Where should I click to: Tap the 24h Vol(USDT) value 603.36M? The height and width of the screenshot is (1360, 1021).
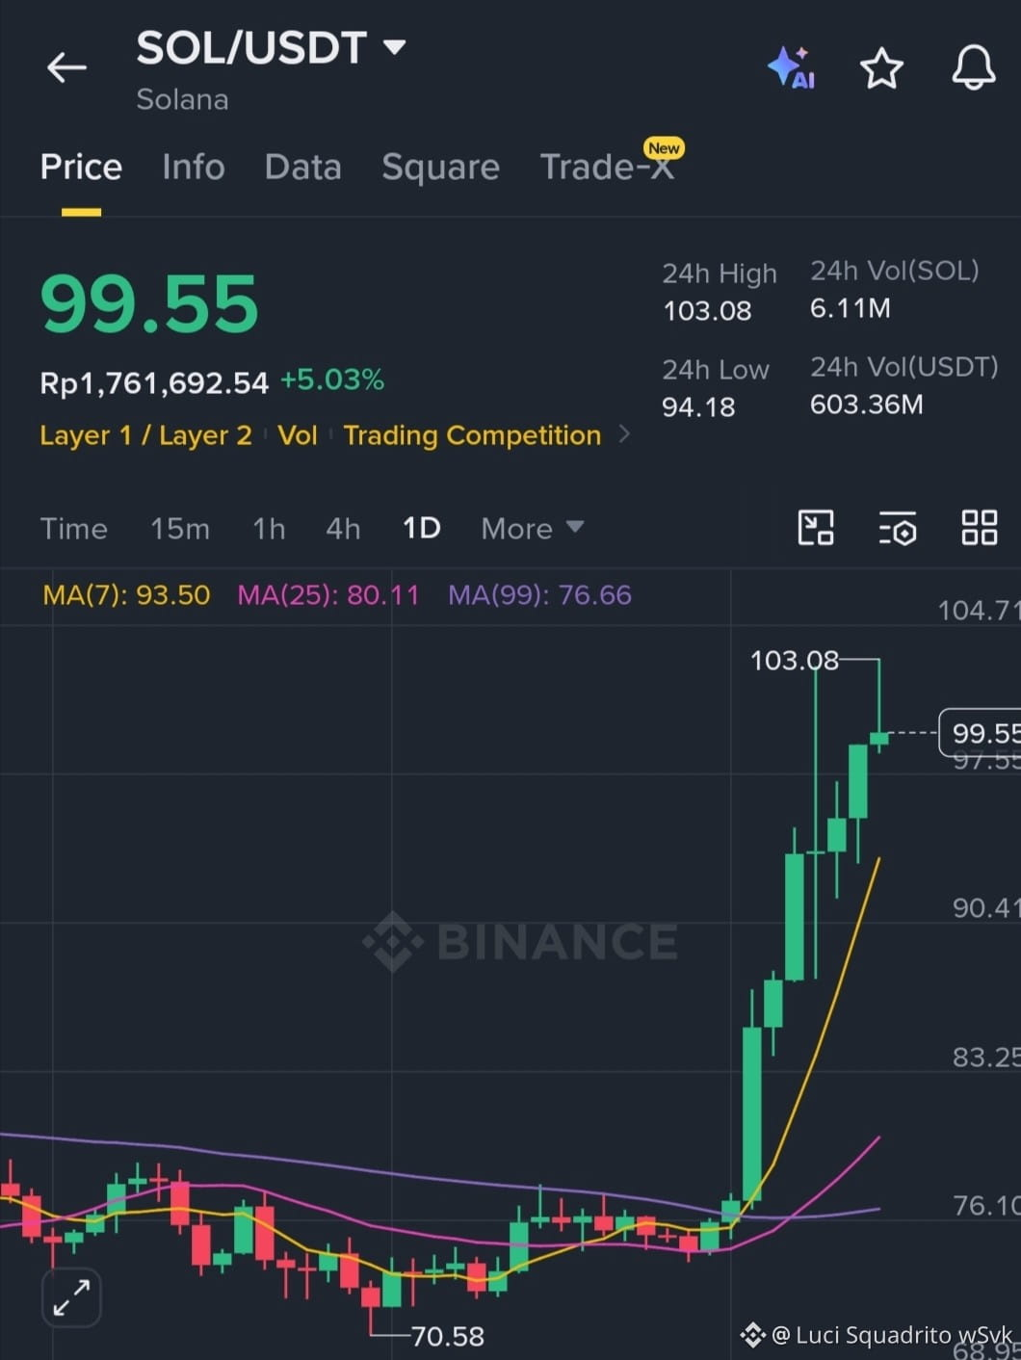[x=867, y=405]
